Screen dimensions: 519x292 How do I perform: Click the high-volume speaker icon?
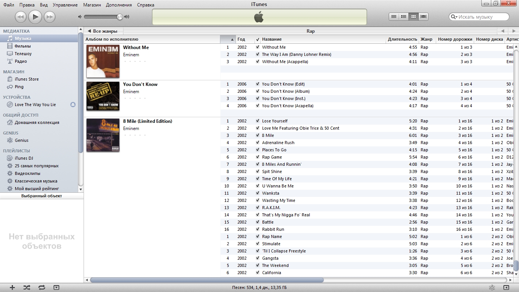click(127, 17)
